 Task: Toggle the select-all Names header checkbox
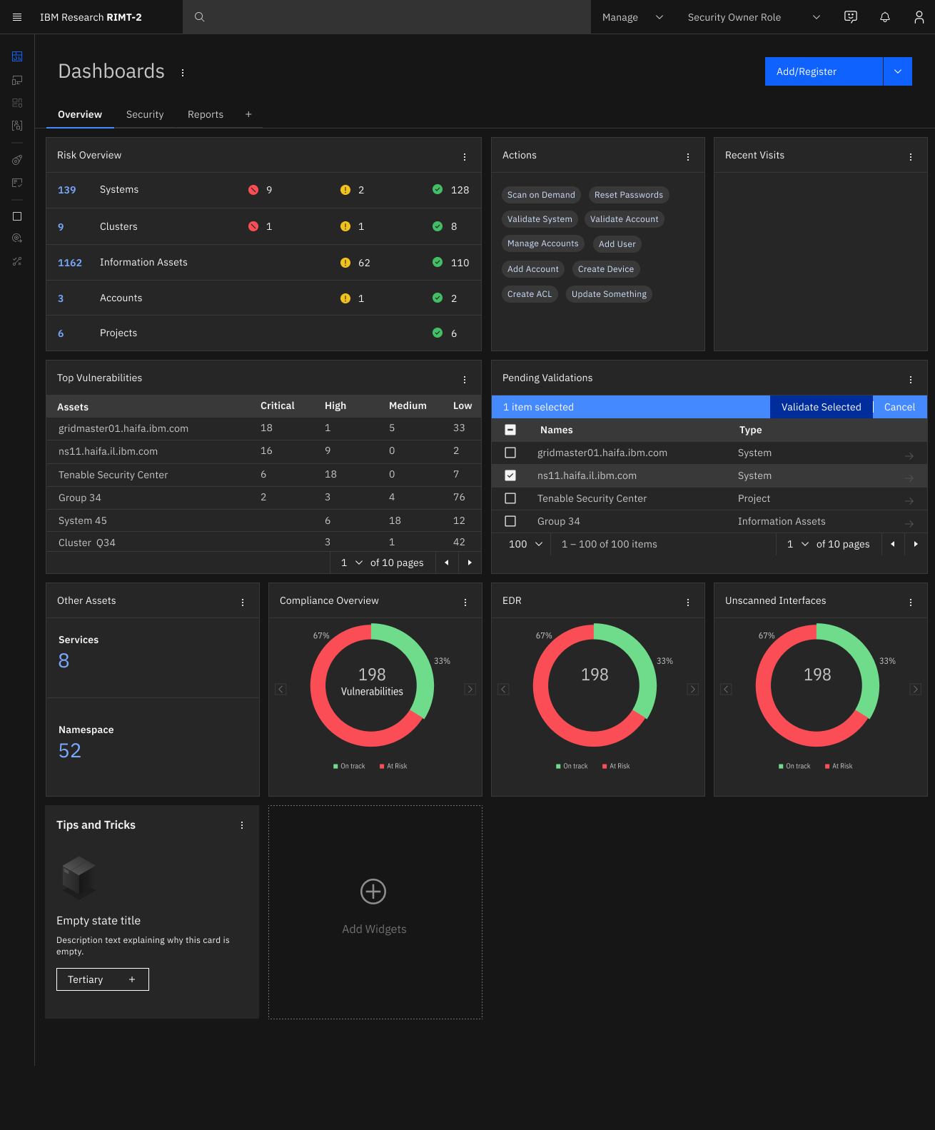pos(510,430)
